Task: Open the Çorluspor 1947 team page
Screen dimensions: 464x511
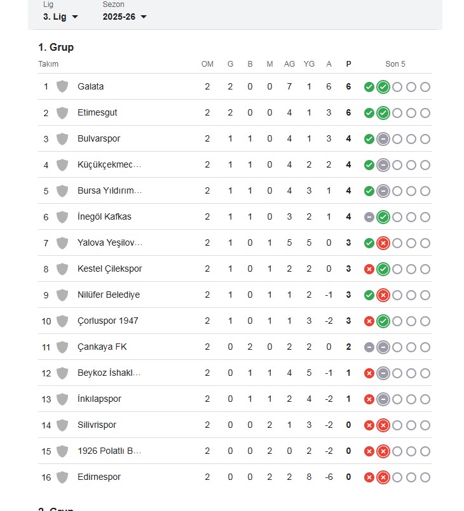Action: pos(108,321)
